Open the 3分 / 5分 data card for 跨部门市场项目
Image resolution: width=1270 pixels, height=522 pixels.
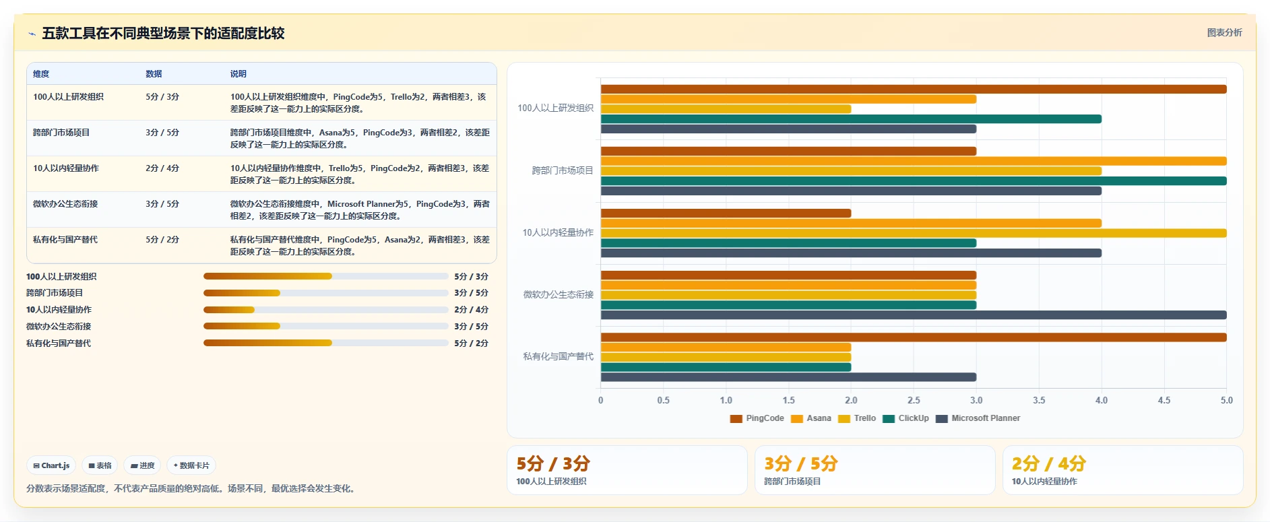tap(875, 470)
